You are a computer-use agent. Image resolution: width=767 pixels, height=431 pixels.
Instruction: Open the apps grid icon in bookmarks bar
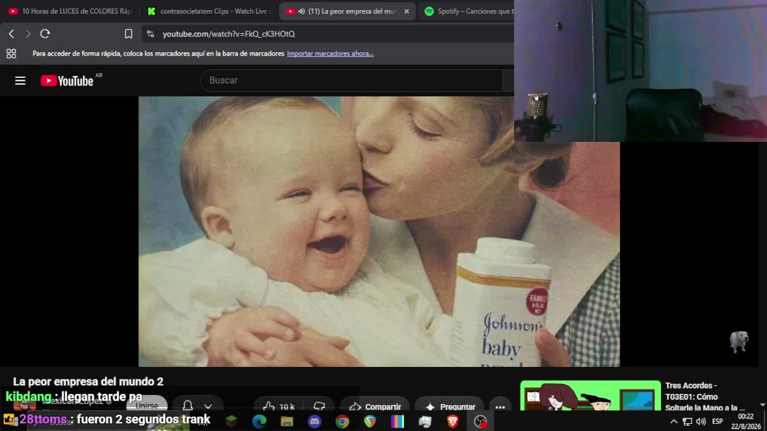(x=11, y=54)
